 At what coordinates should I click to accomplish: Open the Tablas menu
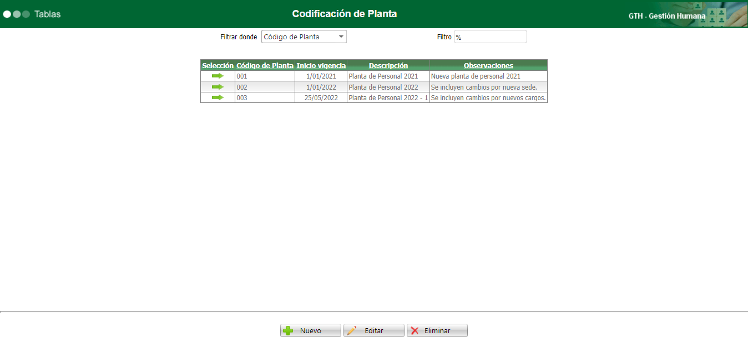click(x=47, y=15)
